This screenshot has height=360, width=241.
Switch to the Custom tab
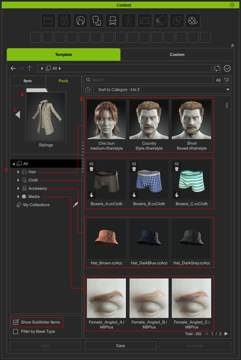pyautogui.click(x=177, y=55)
